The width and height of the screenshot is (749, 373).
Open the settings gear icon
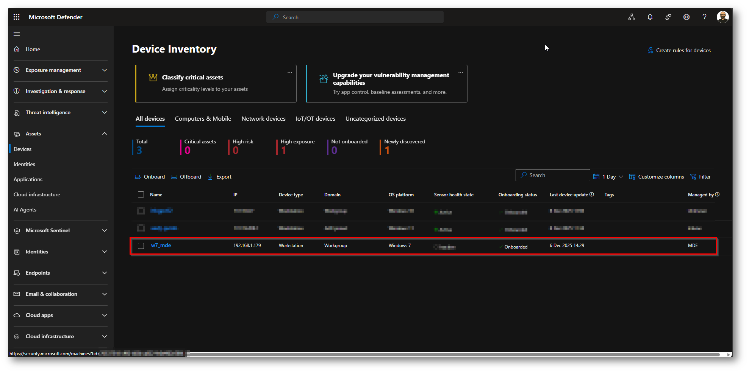[686, 17]
